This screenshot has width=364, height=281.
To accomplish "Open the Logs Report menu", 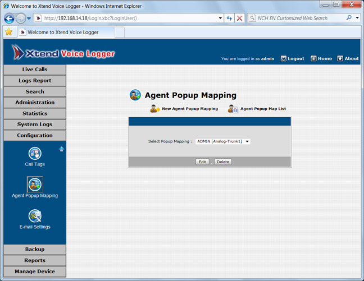I will tap(35, 80).
